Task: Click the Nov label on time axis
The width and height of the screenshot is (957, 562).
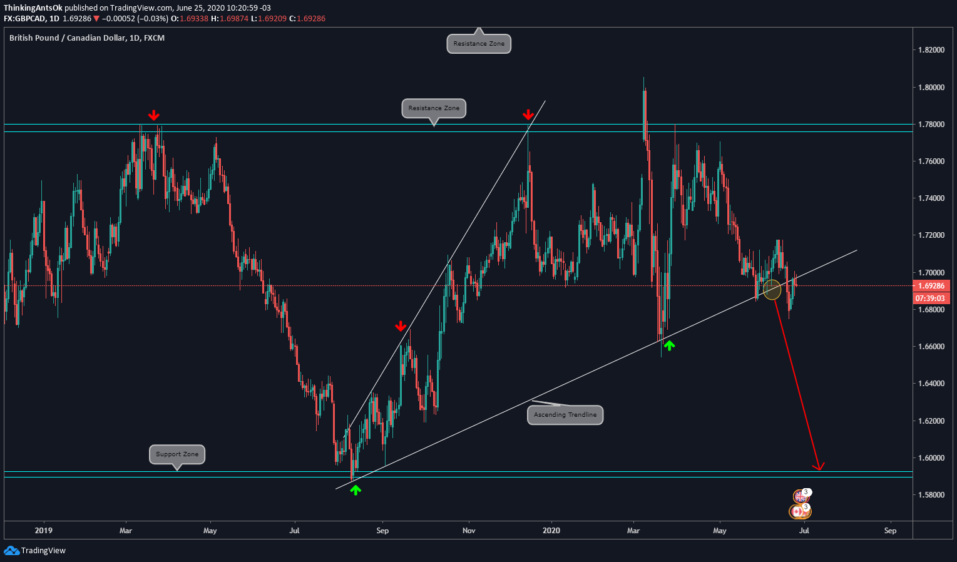Action: tap(469, 531)
